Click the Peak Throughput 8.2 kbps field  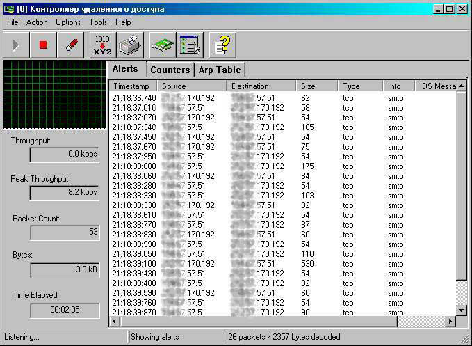click(65, 193)
